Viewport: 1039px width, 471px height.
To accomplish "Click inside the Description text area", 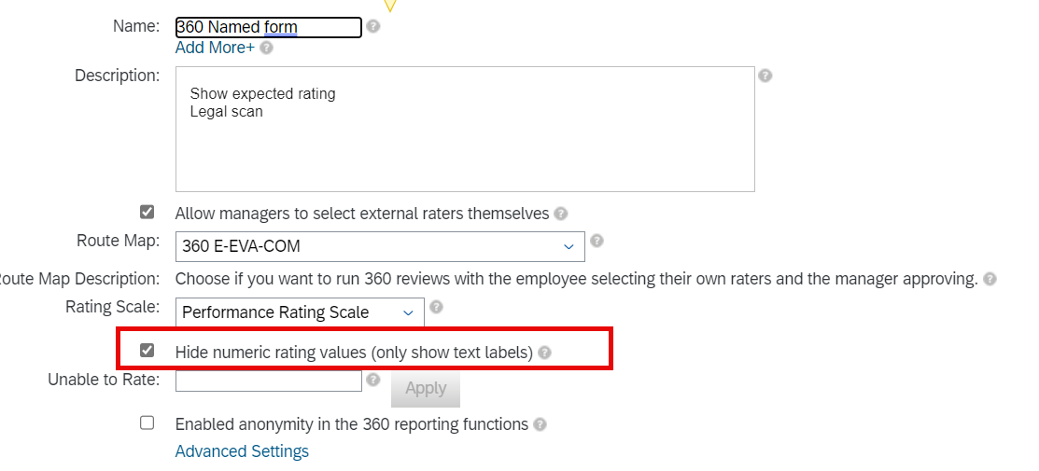I will click(x=465, y=130).
